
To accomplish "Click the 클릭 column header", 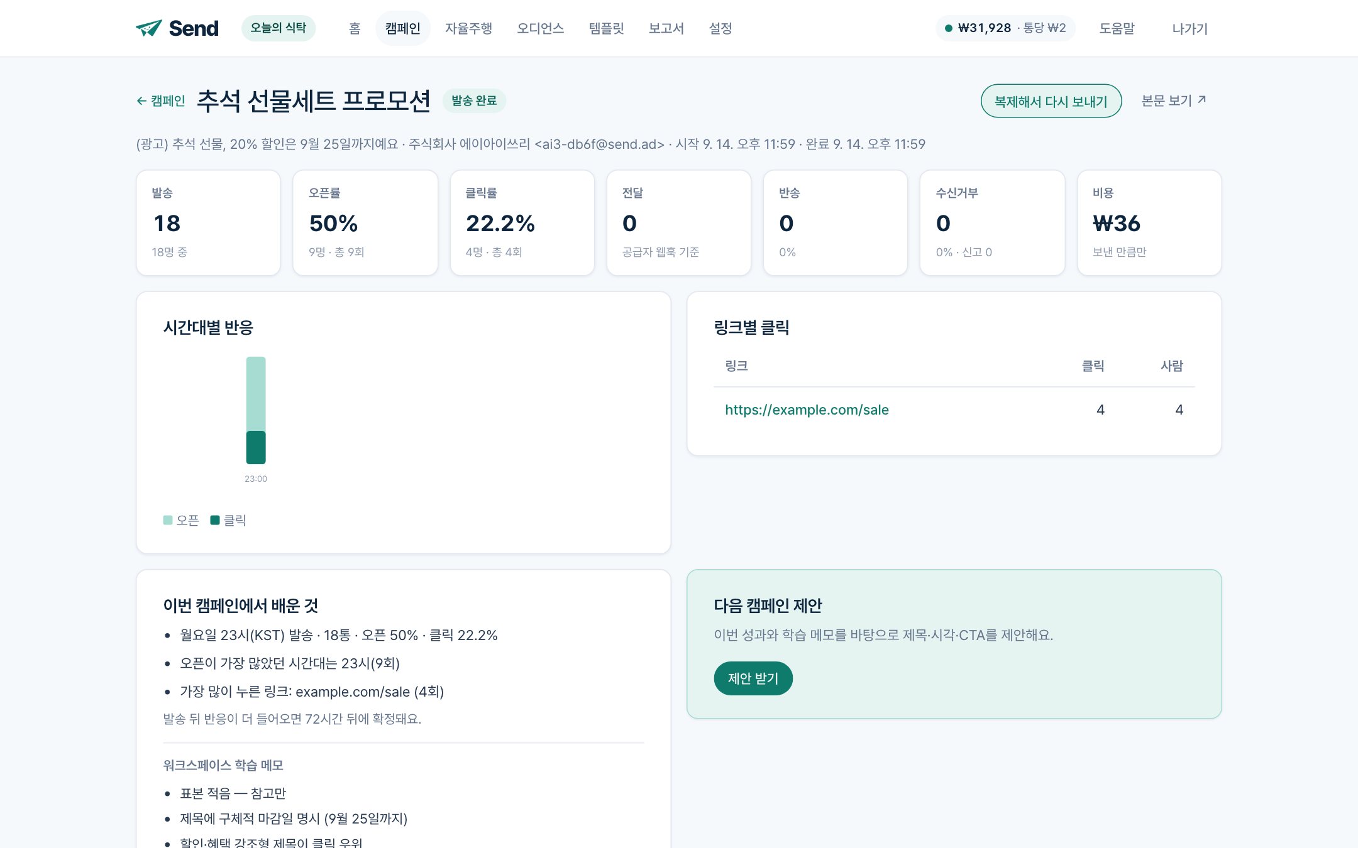I will click(1093, 366).
